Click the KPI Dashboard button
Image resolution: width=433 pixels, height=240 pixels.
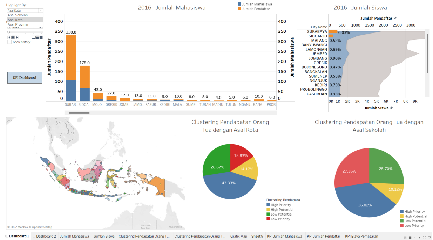coord(25,78)
